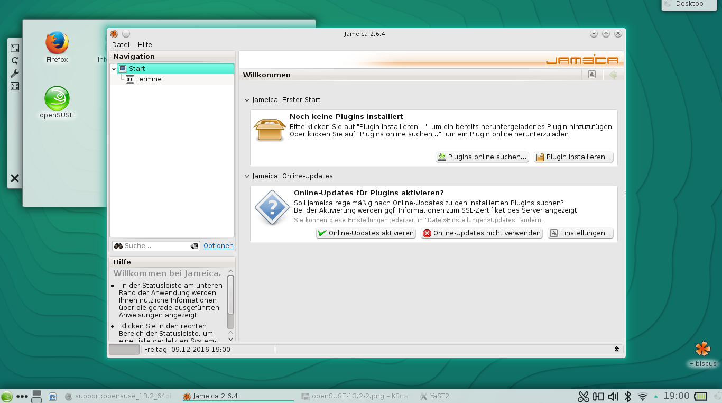The width and height of the screenshot is (722, 403).
Task: Click the folder view resize handle icon
Action: coord(15,48)
